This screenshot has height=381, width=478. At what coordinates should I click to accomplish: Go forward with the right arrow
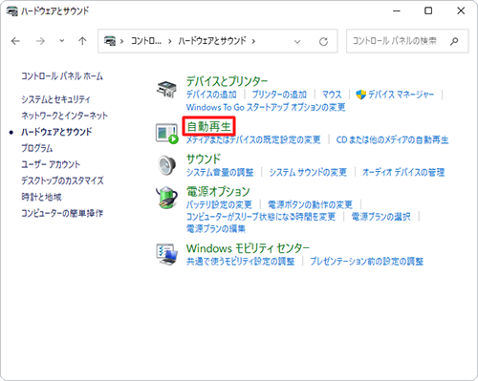pyautogui.click(x=40, y=41)
